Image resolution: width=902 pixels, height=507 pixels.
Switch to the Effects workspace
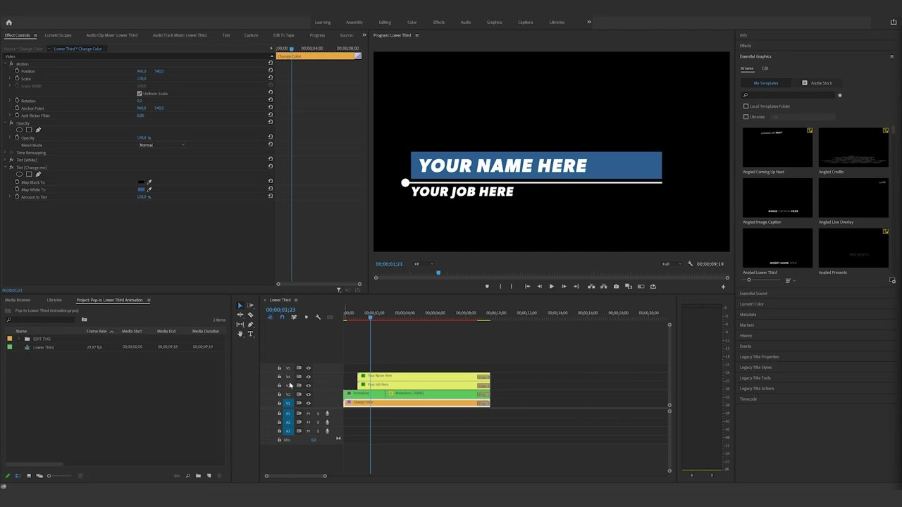coord(439,23)
